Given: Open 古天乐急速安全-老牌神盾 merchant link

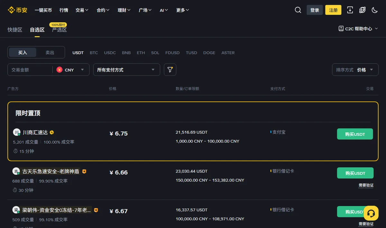Looking at the screenshot, I should point(51,171).
